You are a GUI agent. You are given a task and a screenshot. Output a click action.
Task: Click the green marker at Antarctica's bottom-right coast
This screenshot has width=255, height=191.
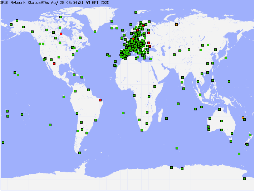coord(244,178)
